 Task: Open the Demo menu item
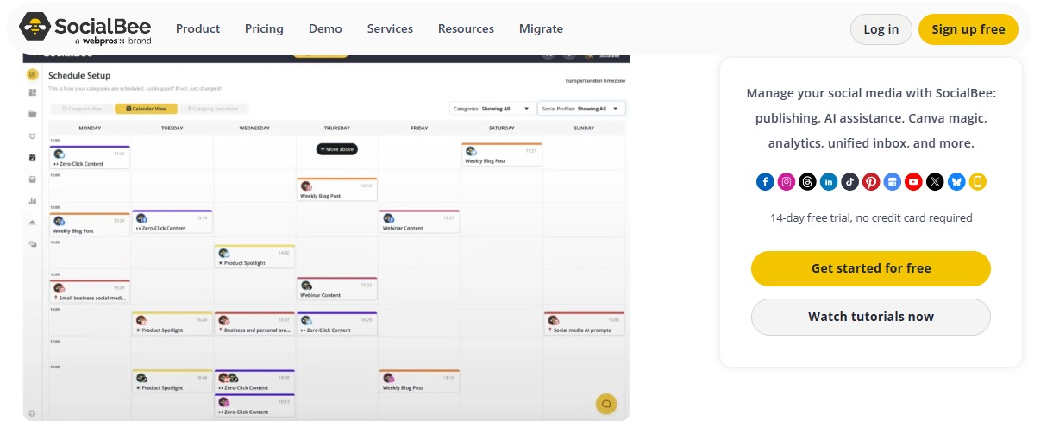click(x=325, y=28)
